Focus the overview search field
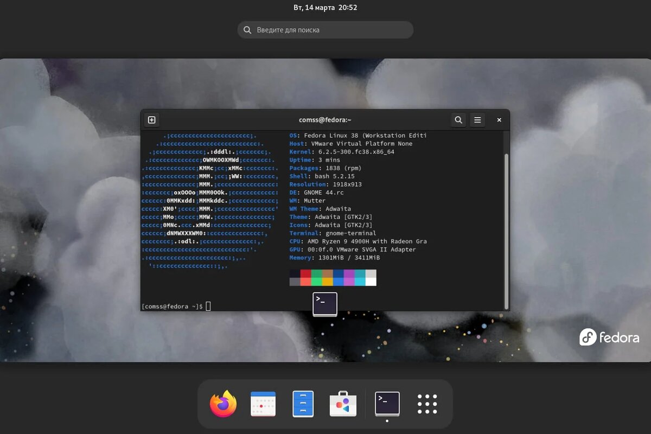651x434 pixels. point(325,30)
